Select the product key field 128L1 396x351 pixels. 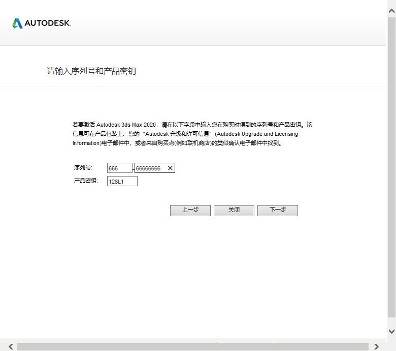[122, 181]
